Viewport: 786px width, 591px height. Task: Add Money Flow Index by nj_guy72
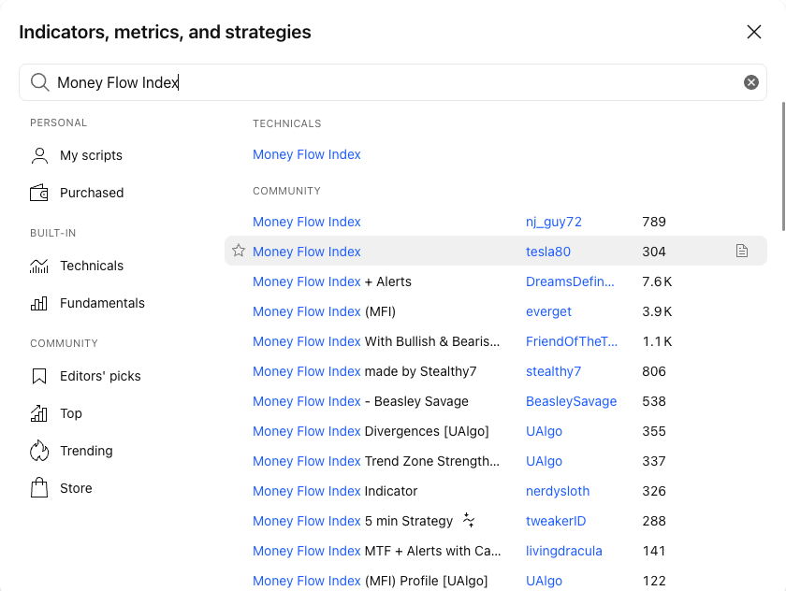307,222
